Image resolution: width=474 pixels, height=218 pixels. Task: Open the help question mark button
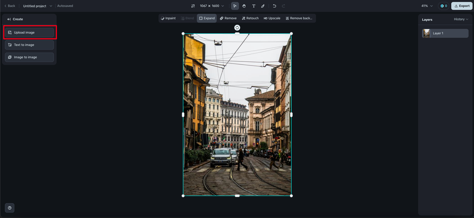(x=10, y=208)
